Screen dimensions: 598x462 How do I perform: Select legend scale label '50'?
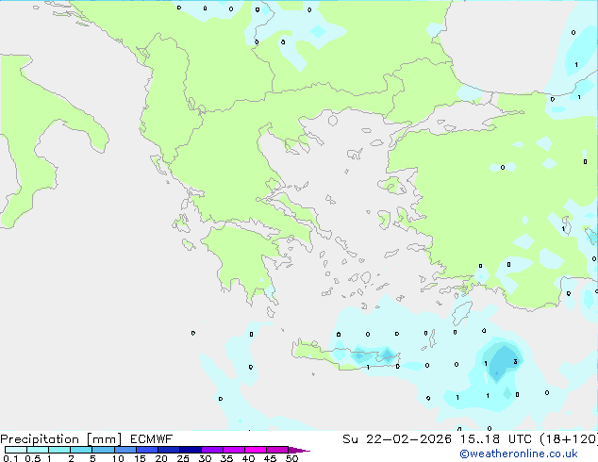pos(291,458)
